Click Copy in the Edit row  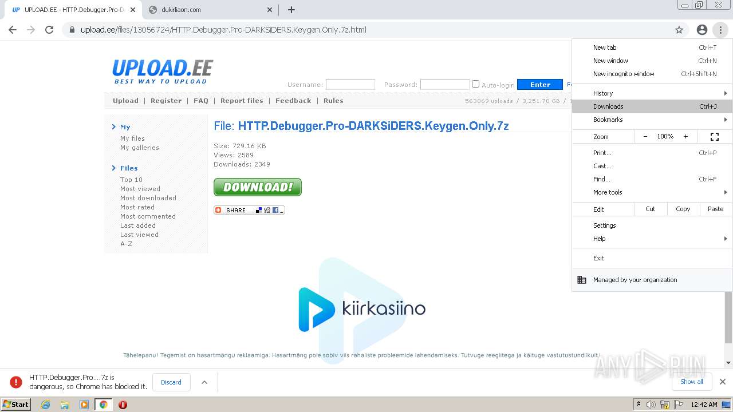[x=683, y=209]
